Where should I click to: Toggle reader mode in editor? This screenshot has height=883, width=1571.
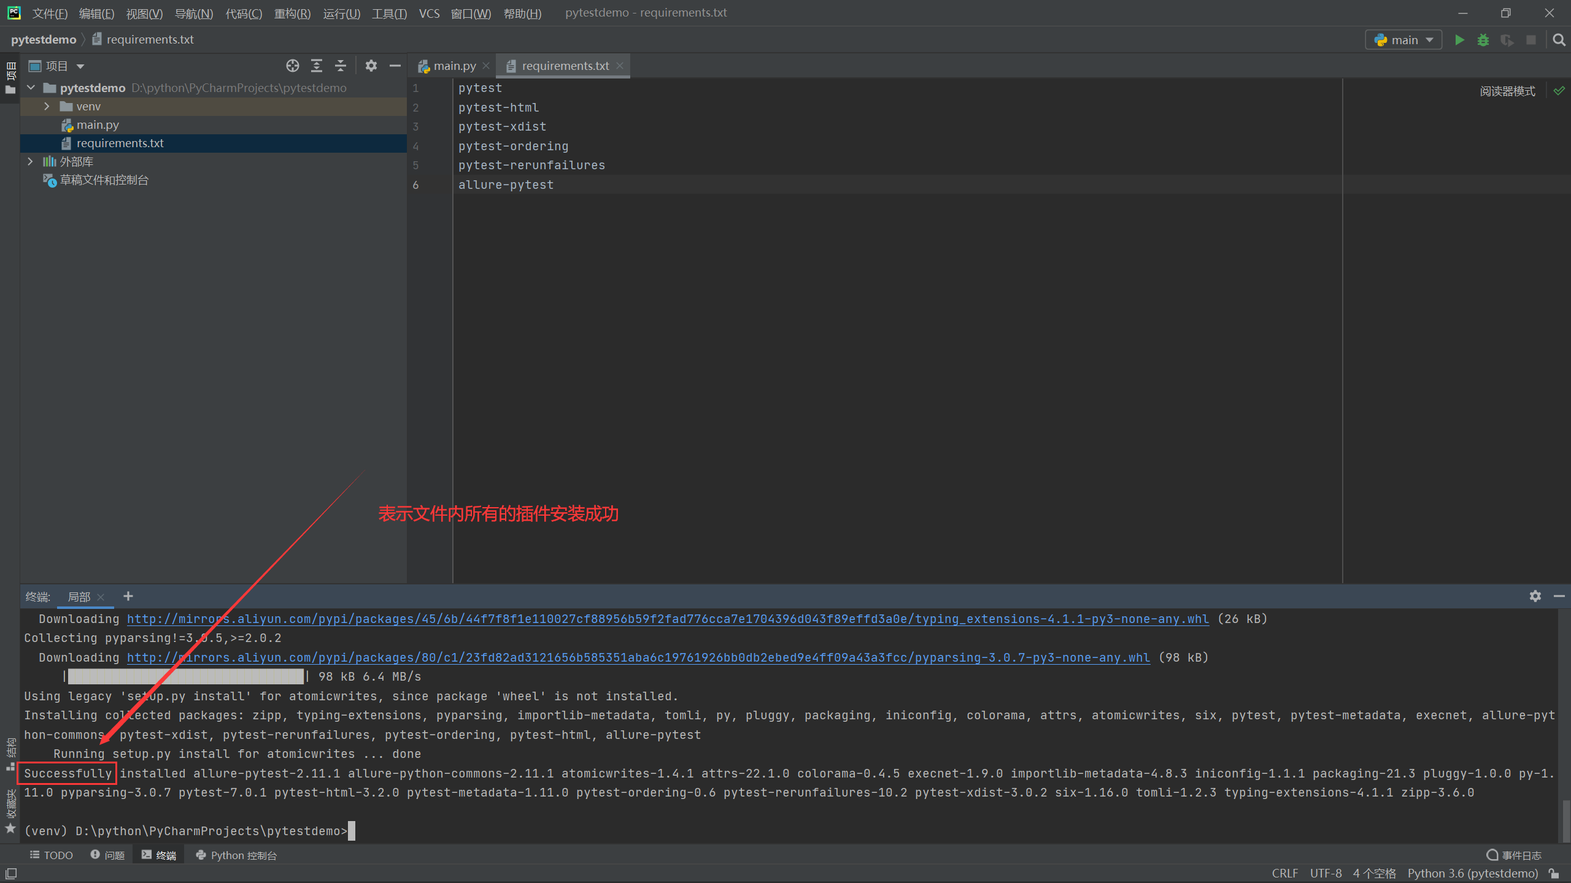pyautogui.click(x=1507, y=91)
